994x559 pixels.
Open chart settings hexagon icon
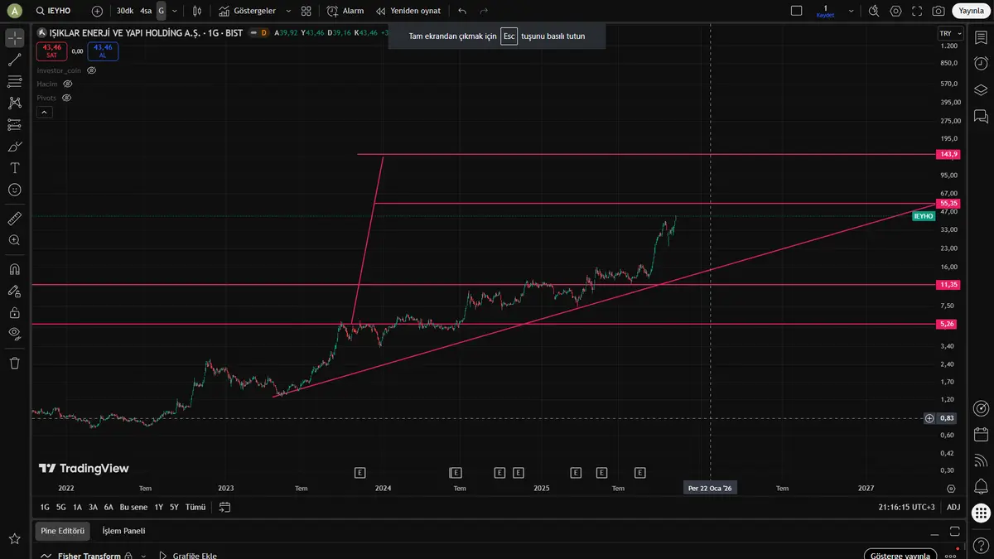(896, 11)
